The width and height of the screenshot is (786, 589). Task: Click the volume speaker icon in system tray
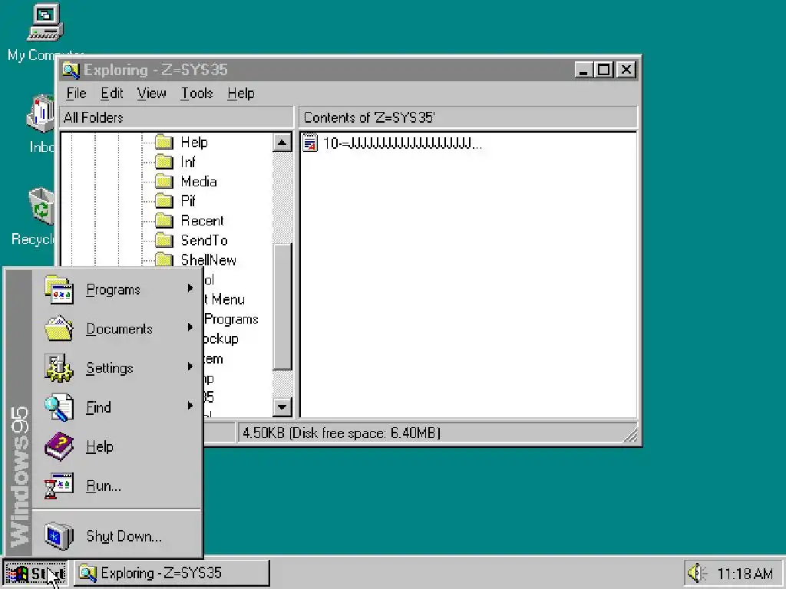[697, 573]
